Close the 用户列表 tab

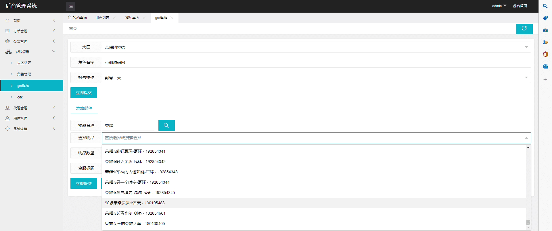[x=114, y=18]
